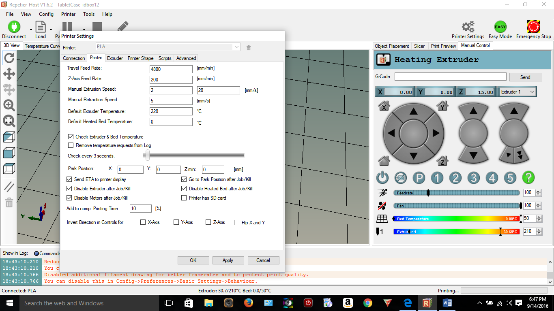This screenshot has height=311, width=554.
Task: Click the rotate view tool
Action: tap(9, 58)
